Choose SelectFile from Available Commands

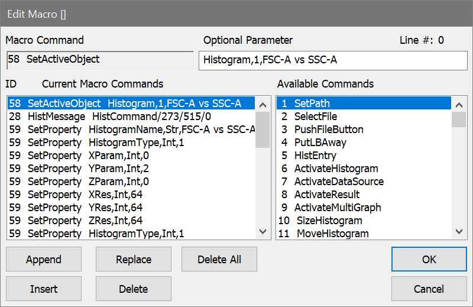[x=316, y=117]
